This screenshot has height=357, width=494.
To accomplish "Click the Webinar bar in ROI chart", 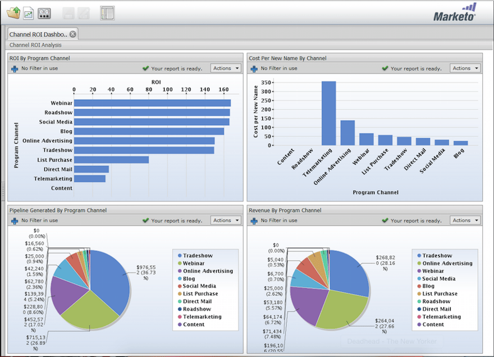I will 153,103.
